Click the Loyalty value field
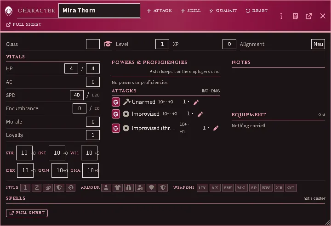331x226 pixels. pos(93,135)
